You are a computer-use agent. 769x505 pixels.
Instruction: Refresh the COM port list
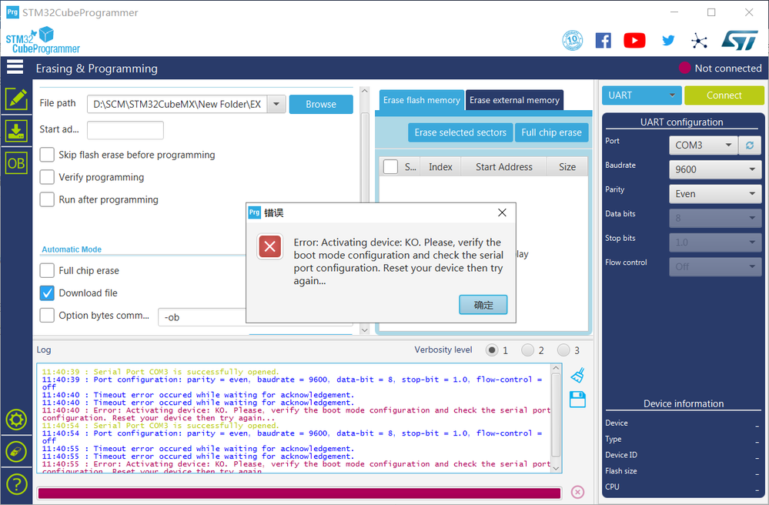(750, 145)
